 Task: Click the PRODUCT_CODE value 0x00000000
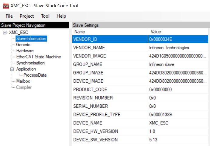178,89
